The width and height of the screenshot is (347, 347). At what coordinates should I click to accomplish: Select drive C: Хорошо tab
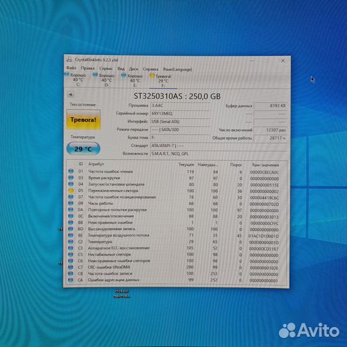tap(75, 80)
